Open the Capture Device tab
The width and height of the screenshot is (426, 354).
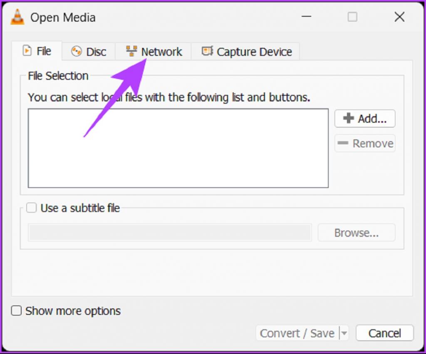click(246, 52)
